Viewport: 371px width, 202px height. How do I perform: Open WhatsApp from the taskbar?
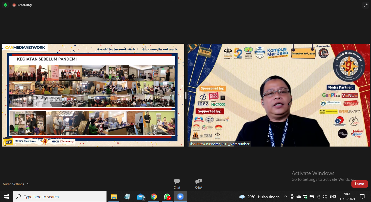point(167,197)
